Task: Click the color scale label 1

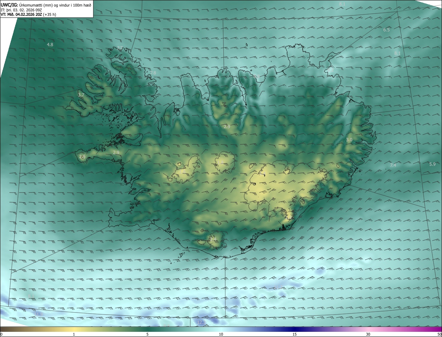Action: point(74,335)
